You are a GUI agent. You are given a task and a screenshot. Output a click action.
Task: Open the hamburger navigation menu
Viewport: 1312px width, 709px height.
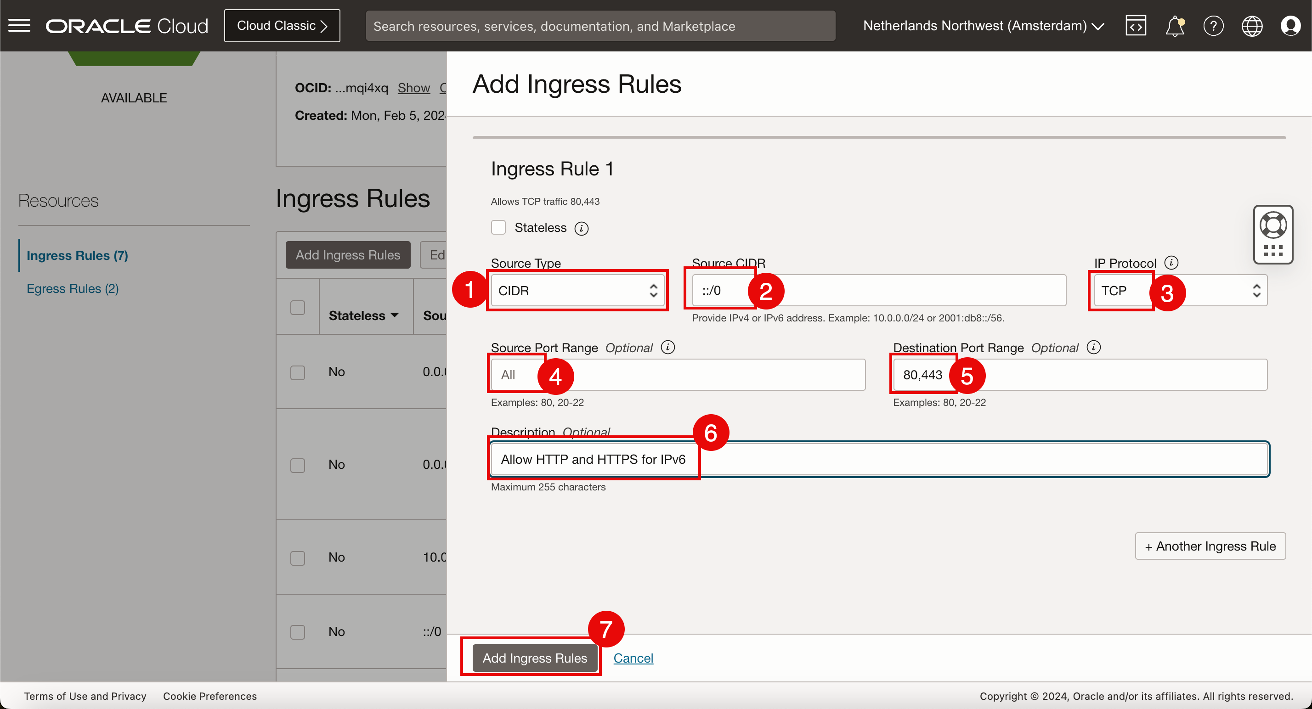19,25
